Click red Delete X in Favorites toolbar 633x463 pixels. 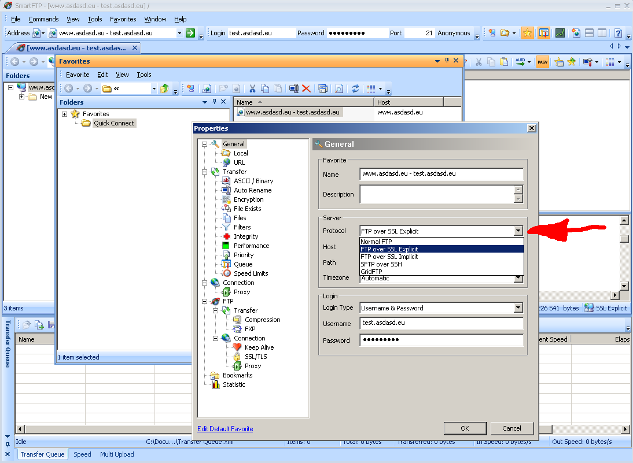click(307, 88)
